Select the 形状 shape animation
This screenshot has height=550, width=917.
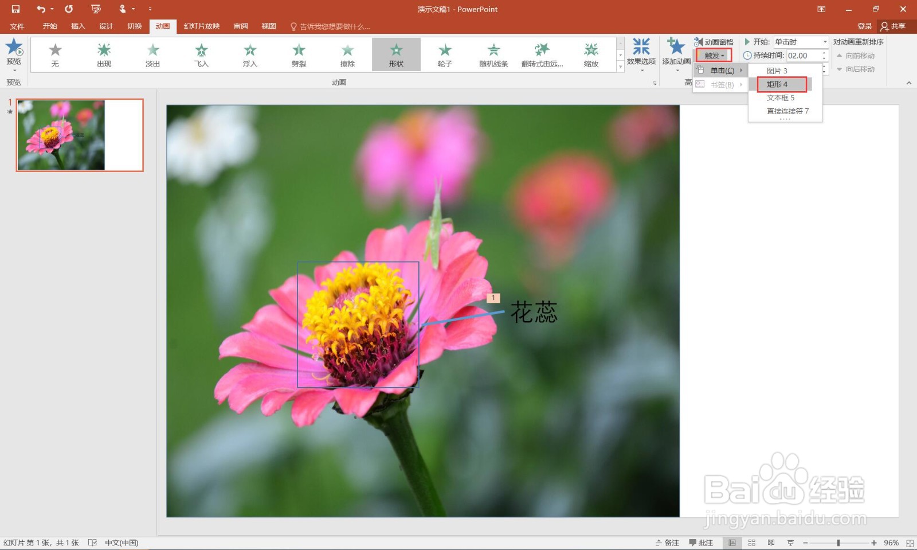tap(396, 54)
